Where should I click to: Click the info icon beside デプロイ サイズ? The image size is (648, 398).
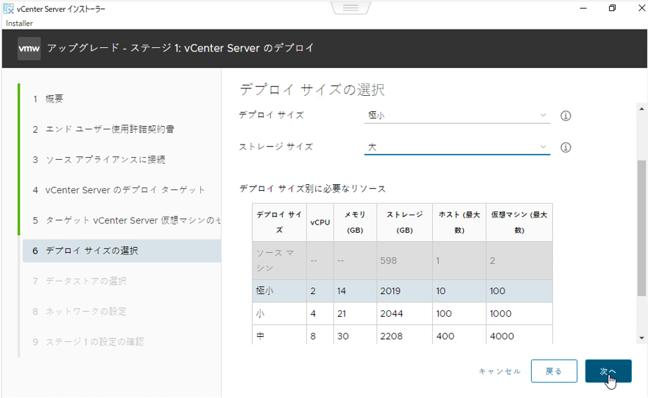(x=566, y=116)
